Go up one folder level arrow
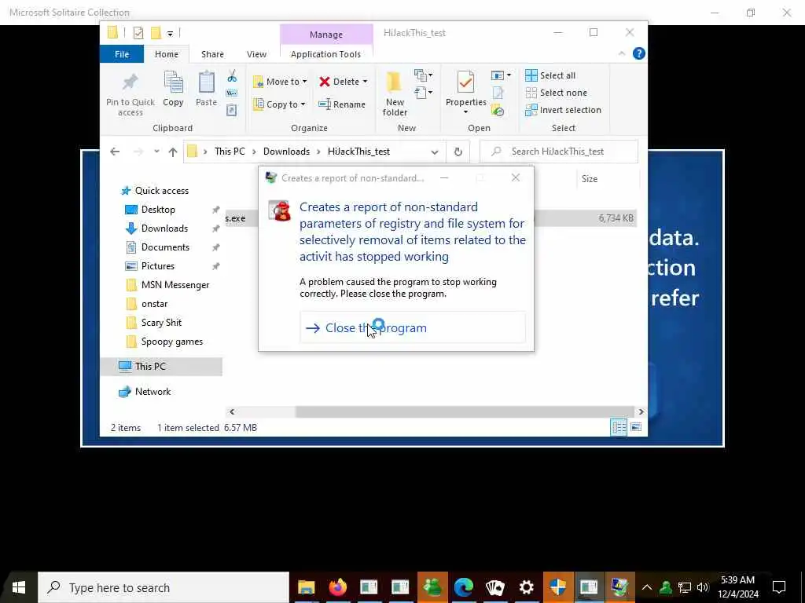The image size is (805, 603). (x=173, y=152)
